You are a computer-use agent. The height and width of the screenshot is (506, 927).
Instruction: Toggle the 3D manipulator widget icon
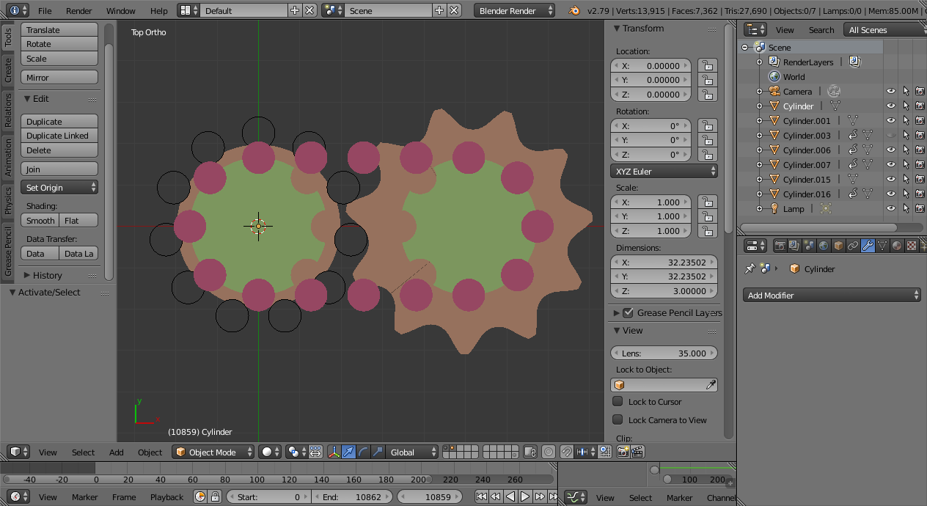[334, 452]
